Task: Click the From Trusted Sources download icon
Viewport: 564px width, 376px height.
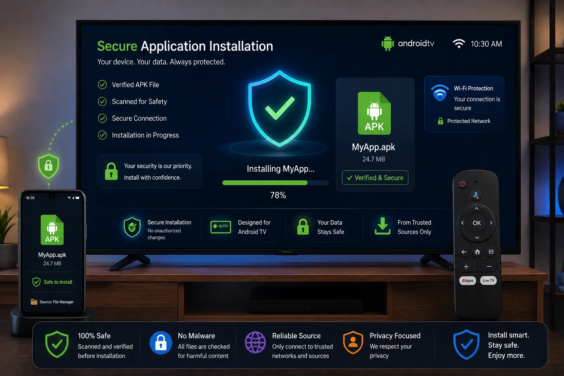Action: [x=383, y=226]
